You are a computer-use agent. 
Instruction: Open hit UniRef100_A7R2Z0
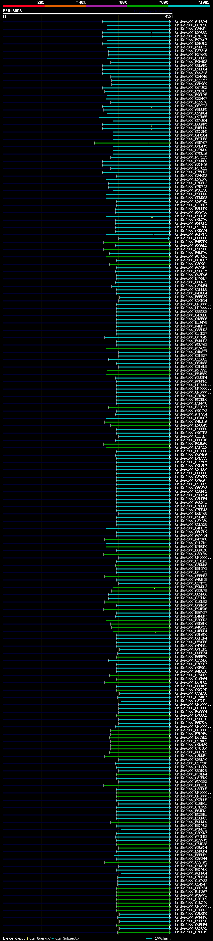(191, 36)
